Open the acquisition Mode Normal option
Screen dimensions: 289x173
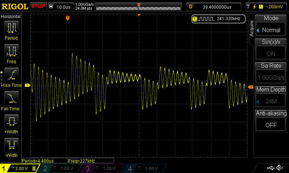pyautogui.click(x=271, y=30)
